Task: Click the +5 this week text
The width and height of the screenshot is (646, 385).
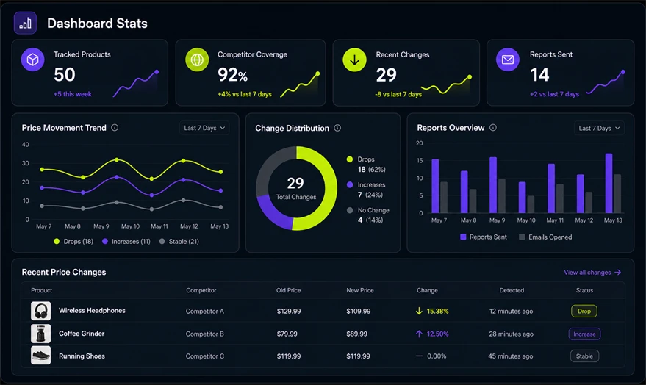Action: click(73, 94)
